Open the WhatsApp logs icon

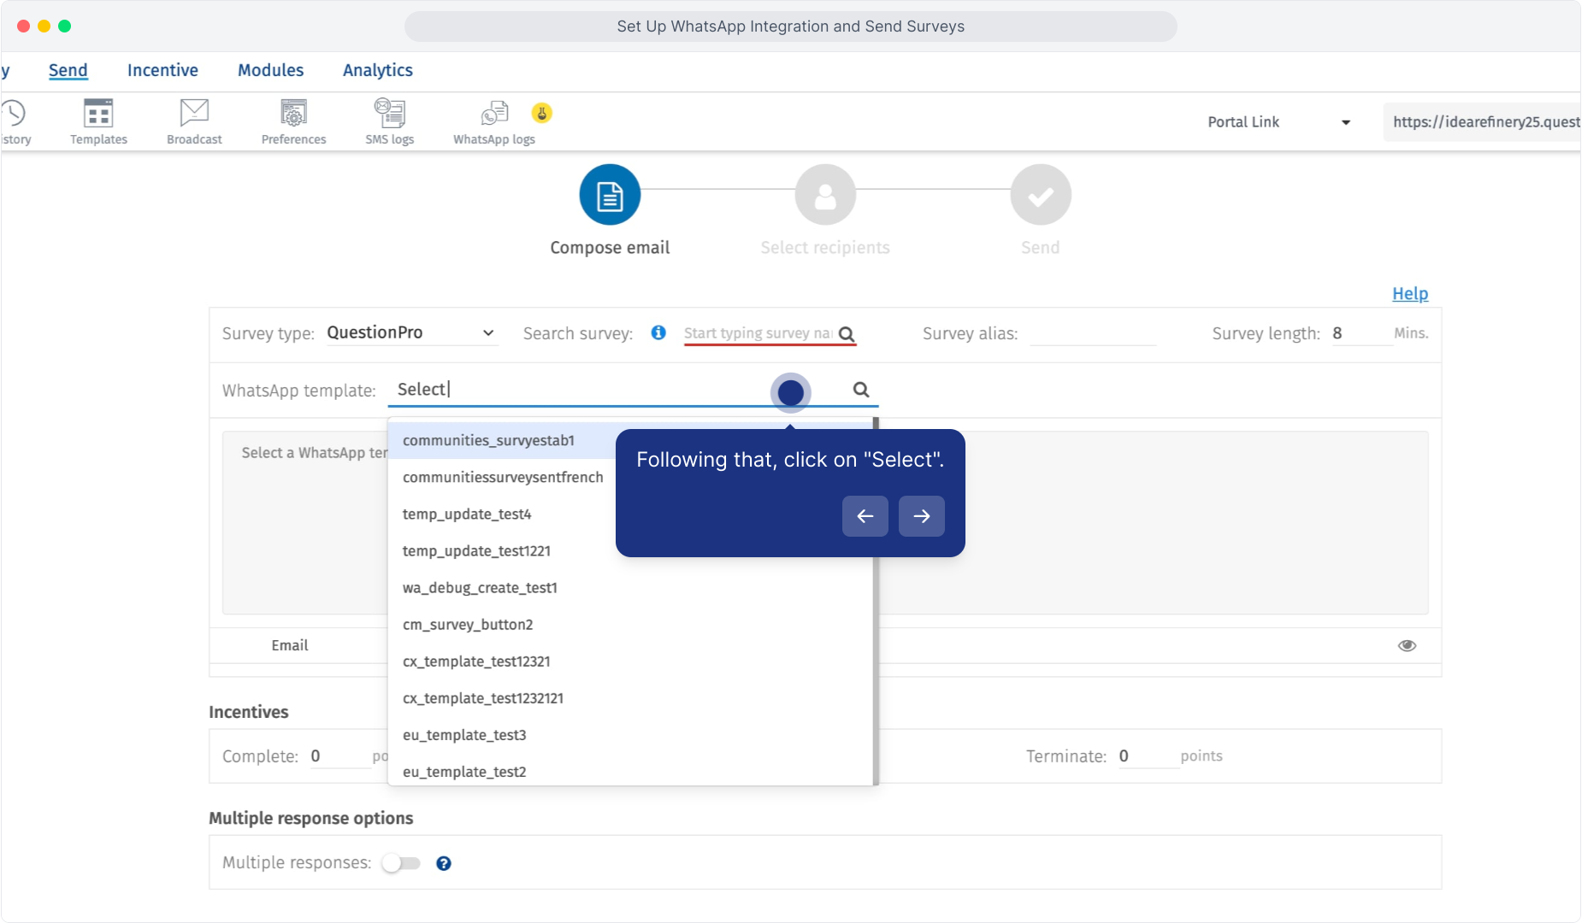click(494, 121)
